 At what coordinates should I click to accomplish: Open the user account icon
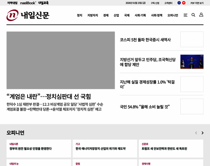pyautogui.click(x=201, y=15)
